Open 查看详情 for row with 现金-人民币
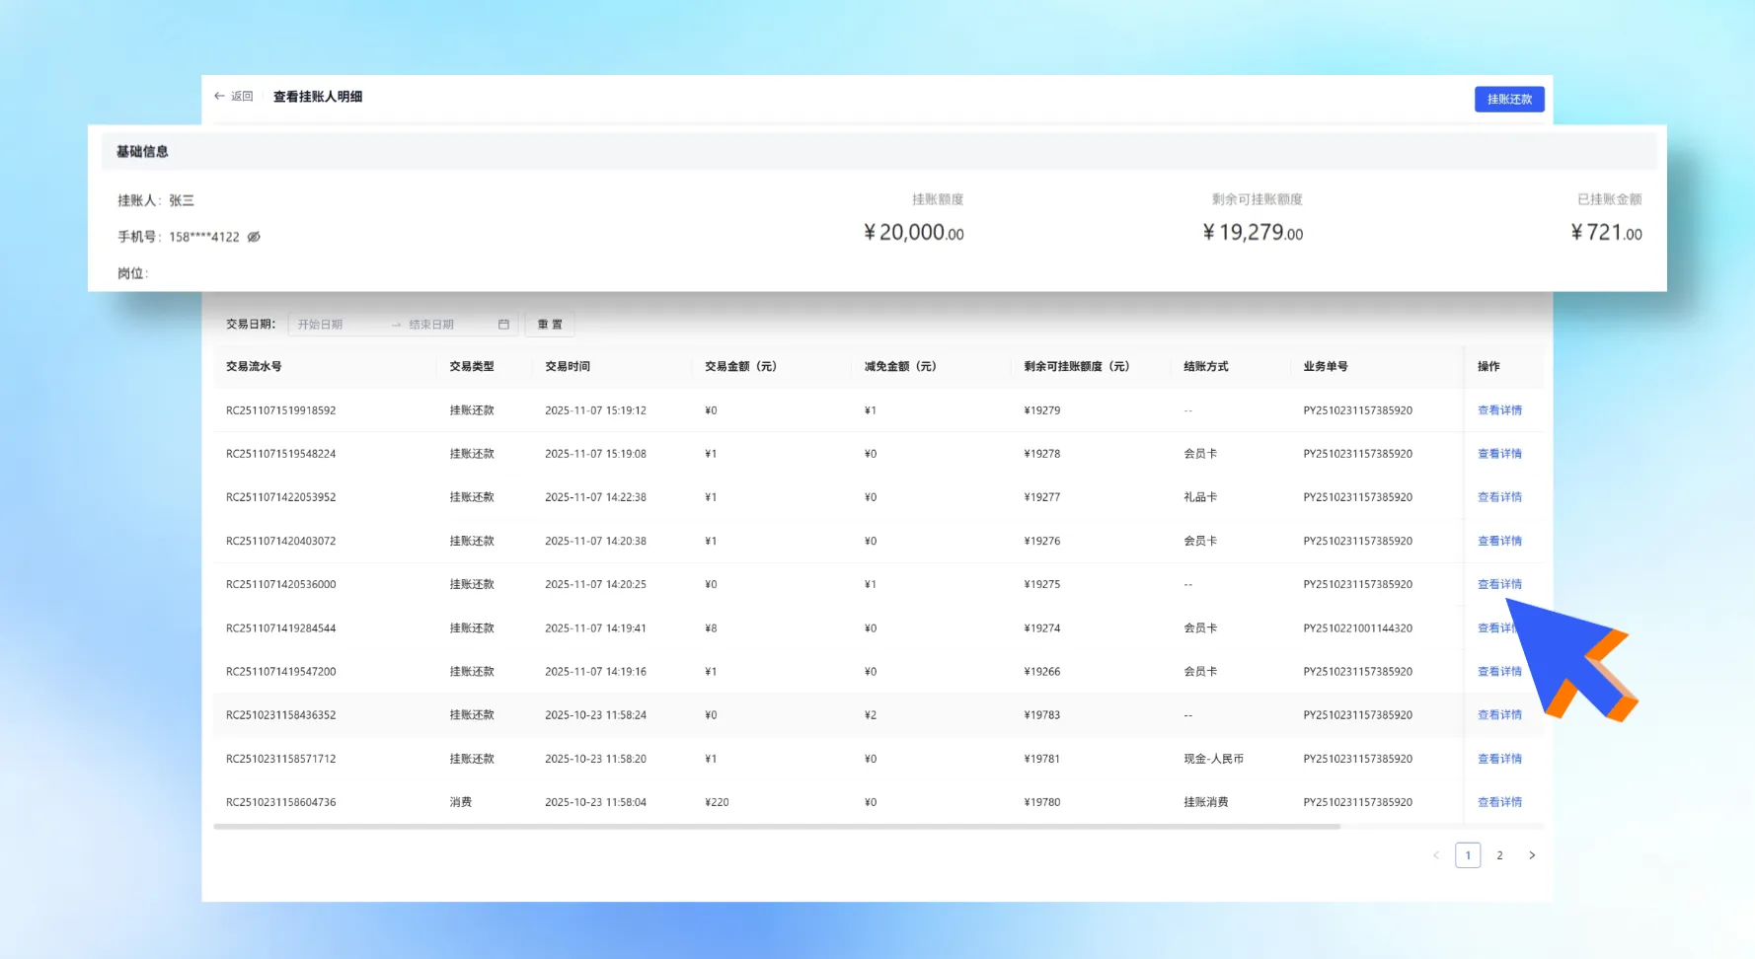Screen dimensions: 1755x959 (1498, 759)
